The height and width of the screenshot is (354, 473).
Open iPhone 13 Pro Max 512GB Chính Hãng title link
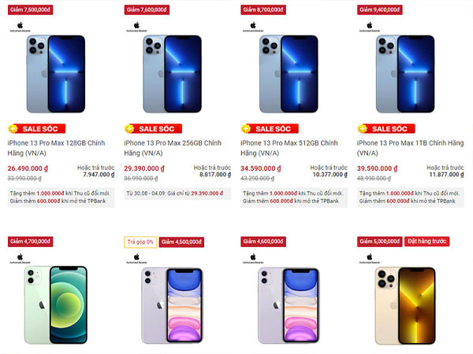tap(289, 148)
